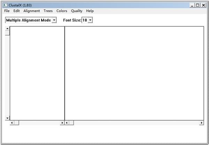Click the names pane horizontal scrollbar thumb
The height and width of the screenshot is (145, 209).
coord(16,123)
